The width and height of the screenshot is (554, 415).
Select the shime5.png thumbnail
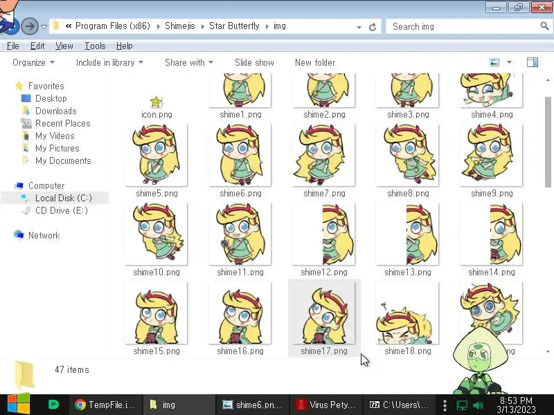157,155
